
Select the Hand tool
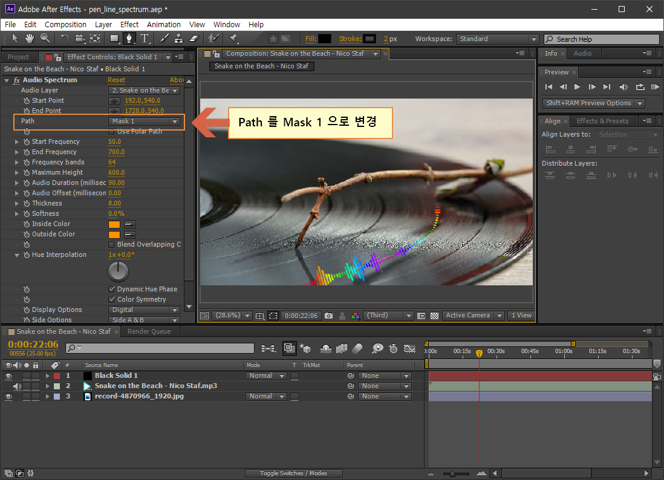29,39
